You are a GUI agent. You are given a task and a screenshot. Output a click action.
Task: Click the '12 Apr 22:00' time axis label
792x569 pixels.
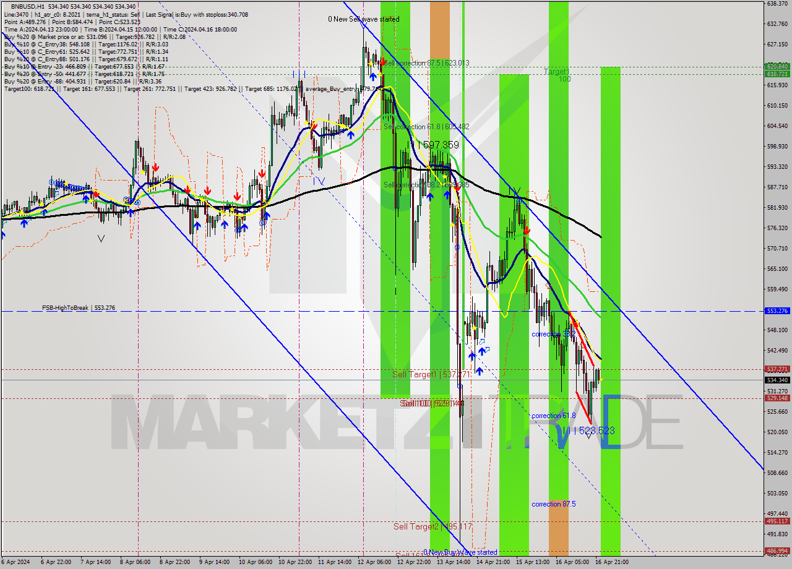click(414, 562)
